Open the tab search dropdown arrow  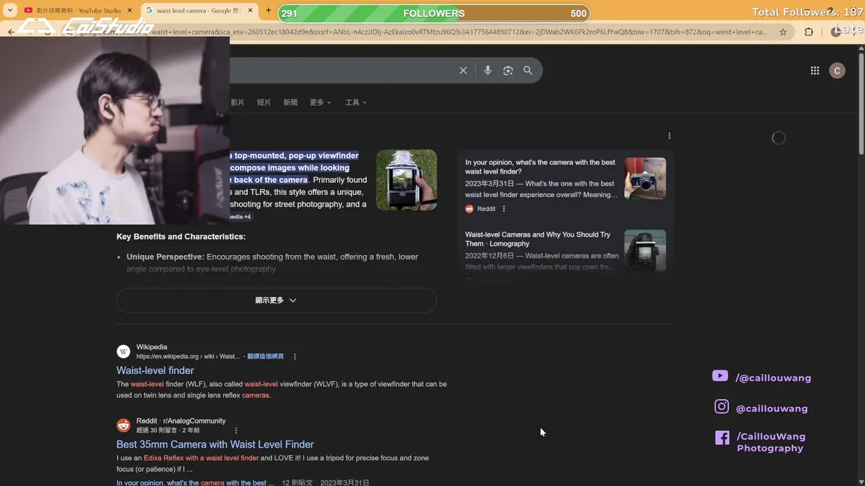[x=10, y=11]
